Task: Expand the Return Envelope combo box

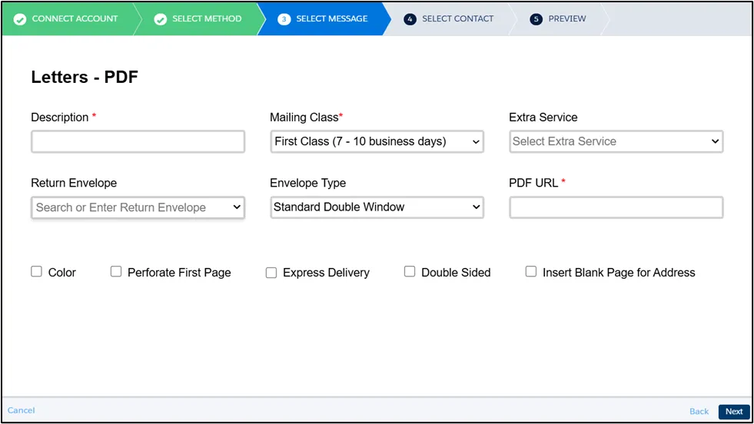Action: (138, 207)
